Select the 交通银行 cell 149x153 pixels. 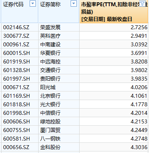[59, 70]
